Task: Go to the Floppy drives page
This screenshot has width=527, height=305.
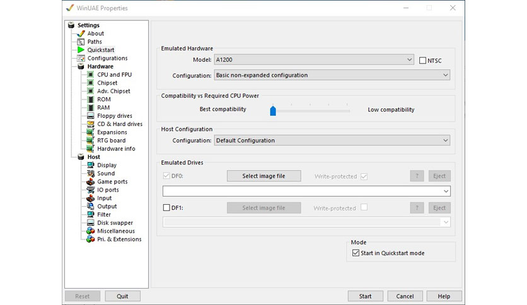Action: pos(115,115)
